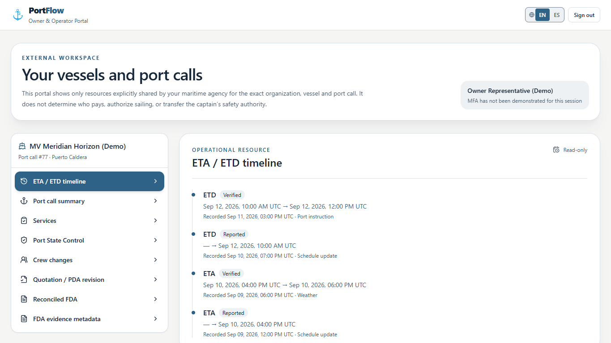Click the document icon next to Quotation / PDA revision
The width and height of the screenshot is (611, 343).
coord(24,280)
